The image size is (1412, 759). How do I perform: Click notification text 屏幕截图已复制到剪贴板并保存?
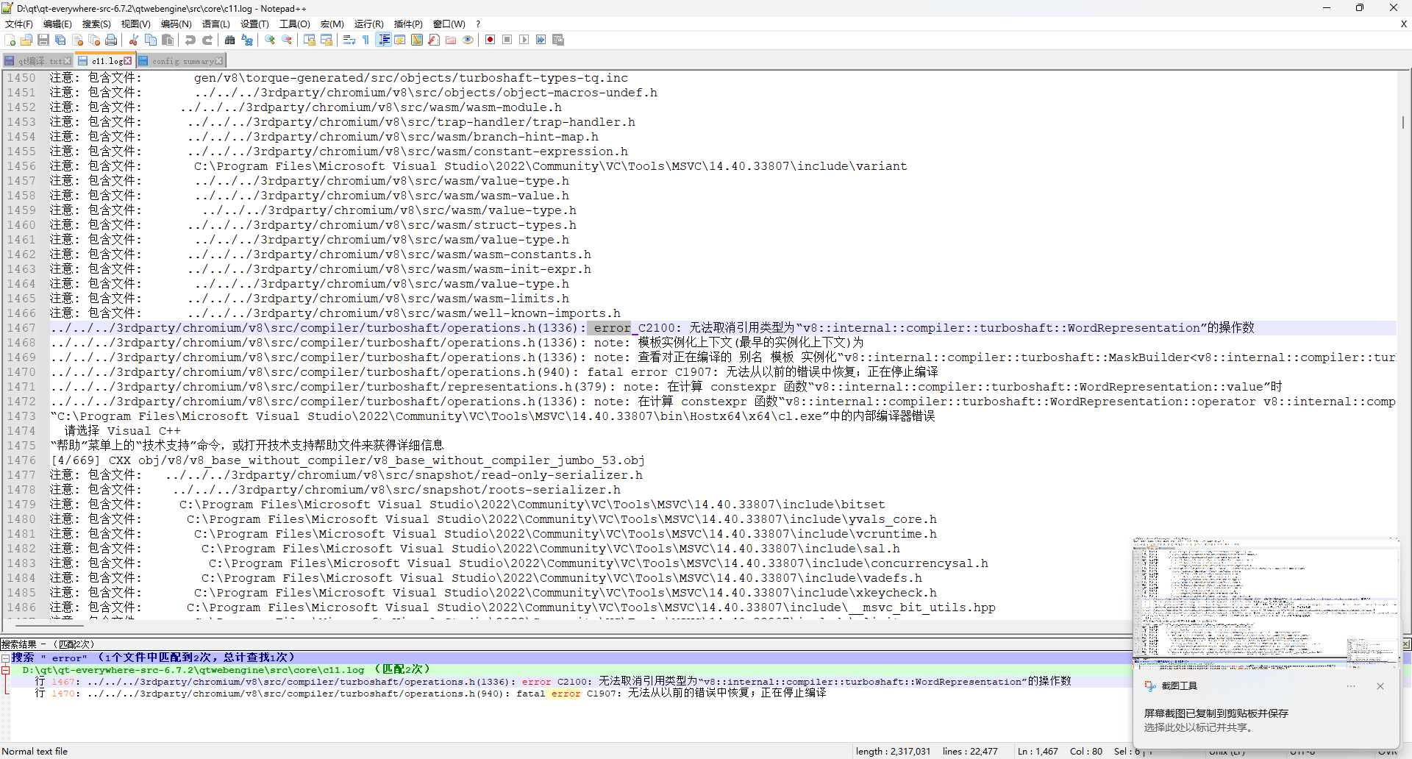coord(1216,713)
